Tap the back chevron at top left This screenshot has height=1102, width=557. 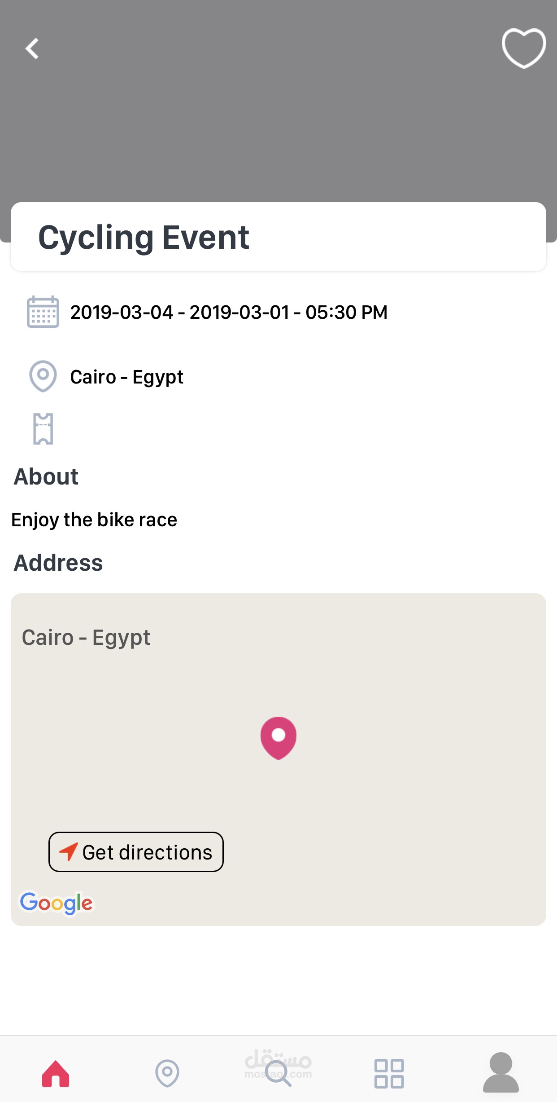point(32,48)
